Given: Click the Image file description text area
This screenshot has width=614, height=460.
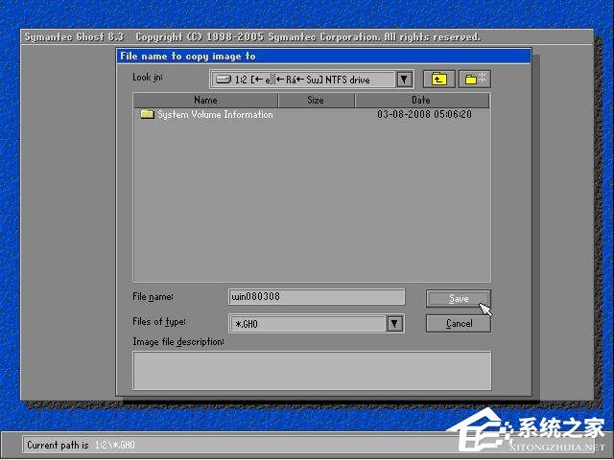Looking at the screenshot, I should (312, 371).
